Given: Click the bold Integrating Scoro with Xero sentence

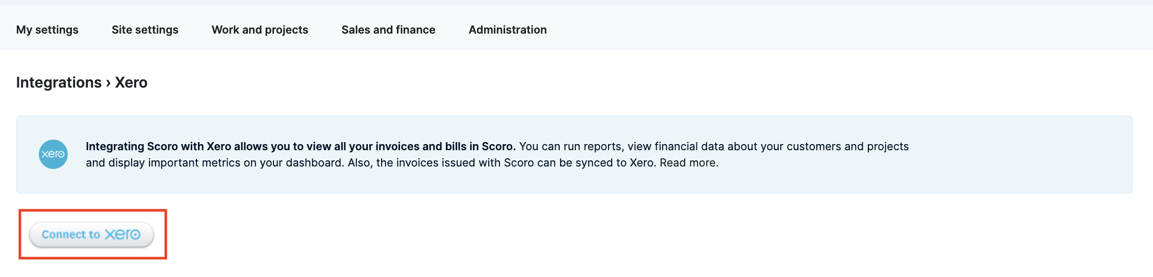Looking at the screenshot, I should pyautogui.click(x=300, y=147).
